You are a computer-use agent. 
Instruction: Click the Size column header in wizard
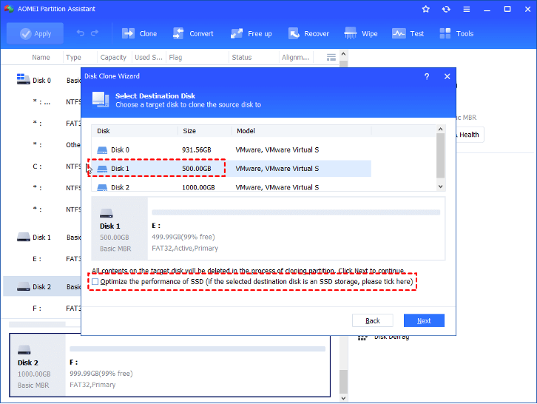click(205, 131)
